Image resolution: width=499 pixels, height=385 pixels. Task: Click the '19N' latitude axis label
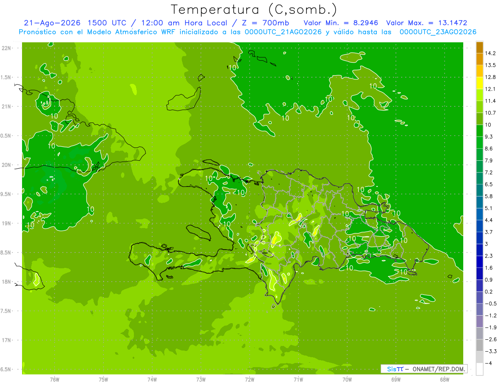pos(7,223)
